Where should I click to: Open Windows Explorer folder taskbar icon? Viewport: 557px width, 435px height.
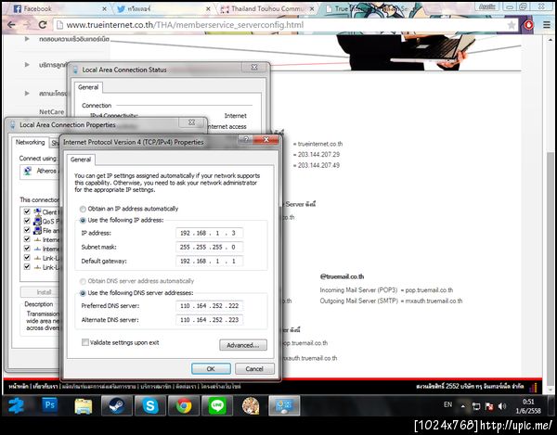[84, 406]
